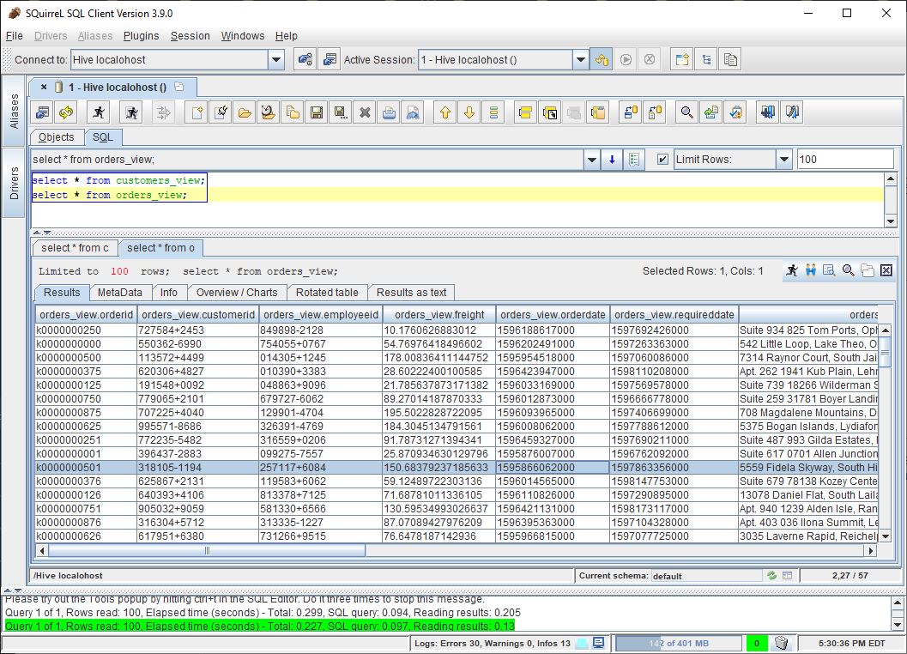Click the refresh schema icon by Current schema

pos(771,575)
